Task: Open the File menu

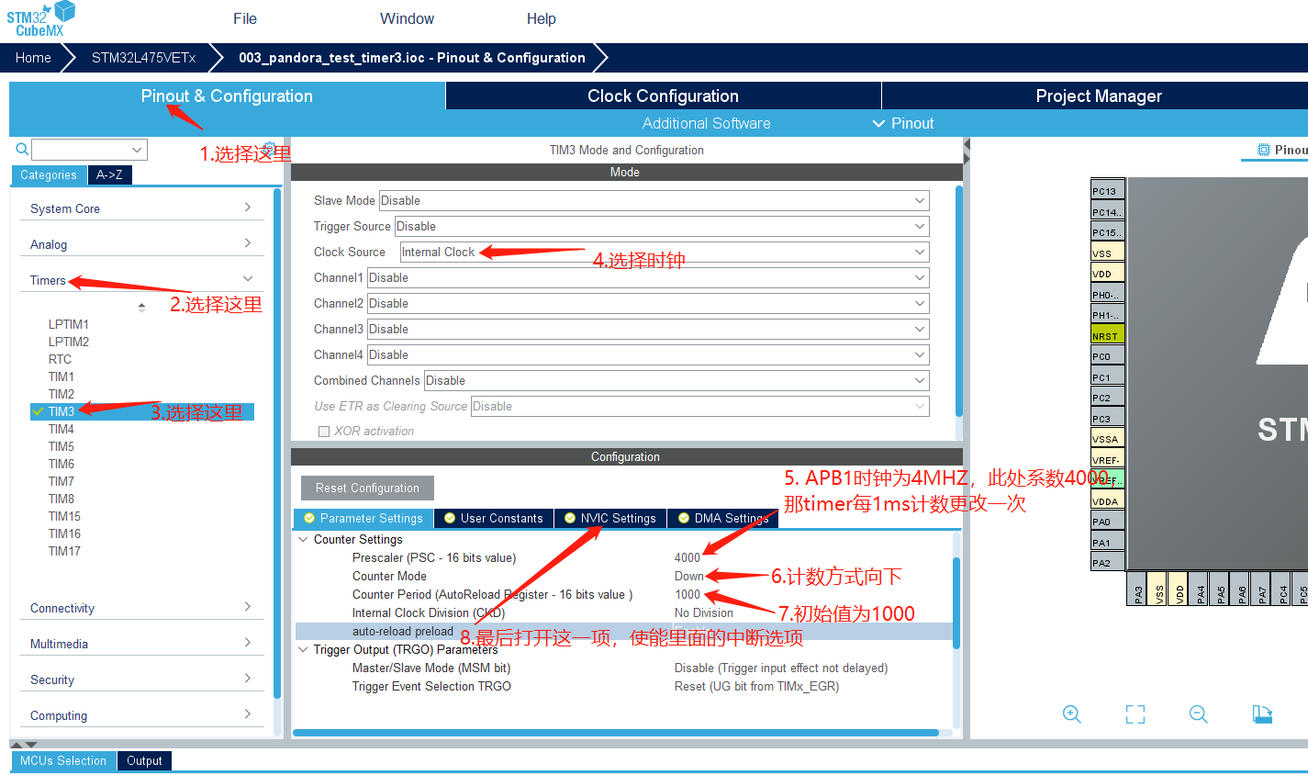Action: click(245, 18)
